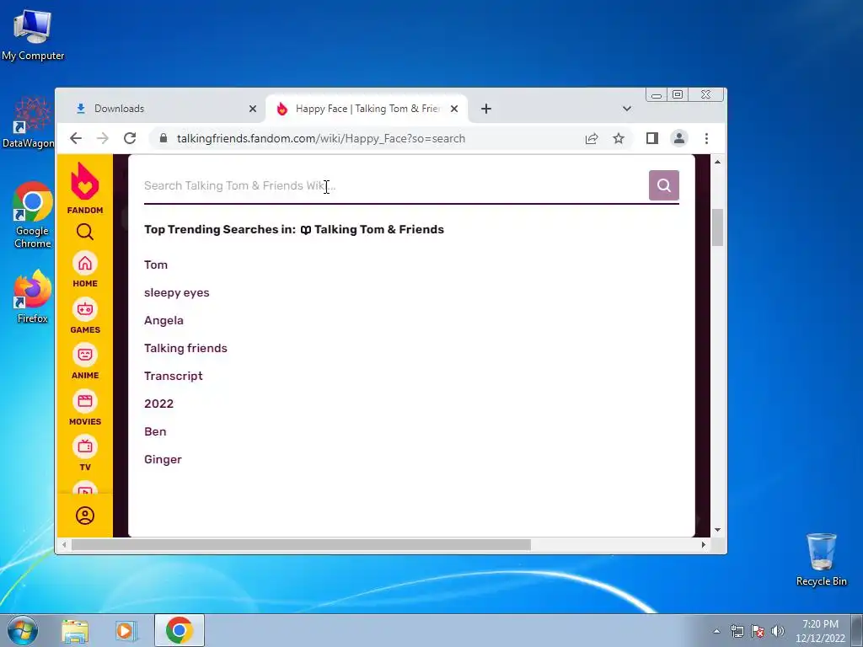This screenshot has width=863, height=647.
Task: Click the vertical scrollbar up arrow
Action: coord(717,162)
